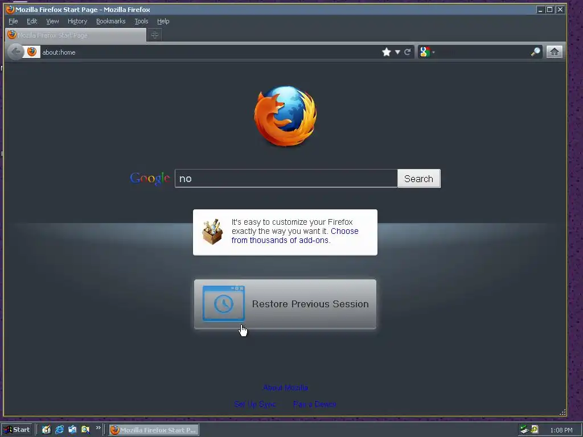Image resolution: width=583 pixels, height=437 pixels.
Task: Open the Bookmarks menu
Action: pos(111,21)
